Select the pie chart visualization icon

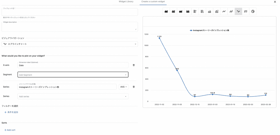253,11
